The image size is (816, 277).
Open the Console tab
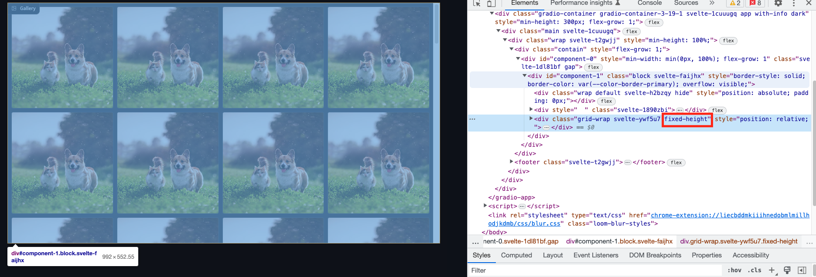click(x=649, y=3)
